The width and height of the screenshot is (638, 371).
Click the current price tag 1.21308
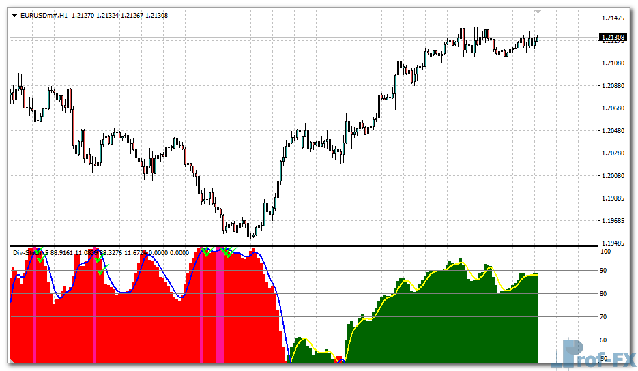pos(613,38)
